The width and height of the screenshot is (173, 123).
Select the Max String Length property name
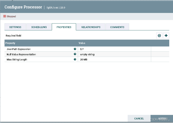(17, 60)
